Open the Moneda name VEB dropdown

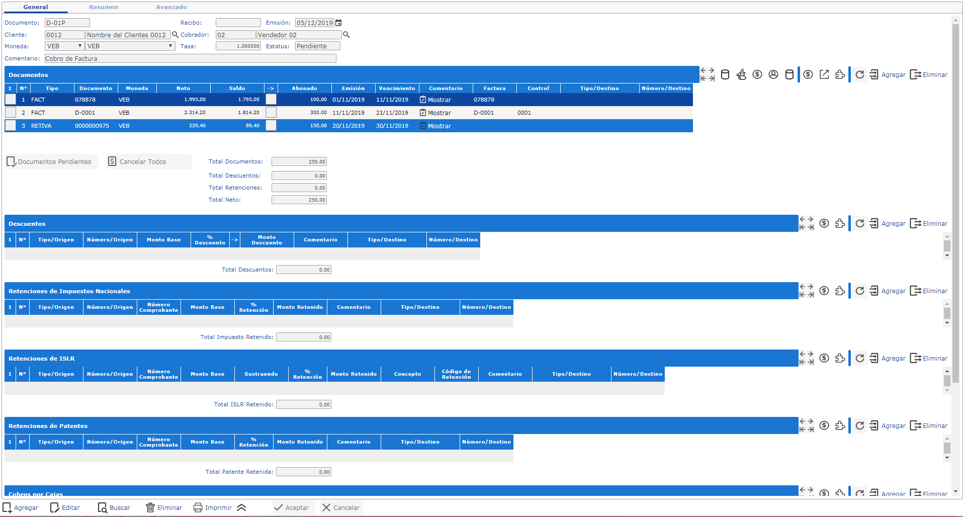[130, 46]
